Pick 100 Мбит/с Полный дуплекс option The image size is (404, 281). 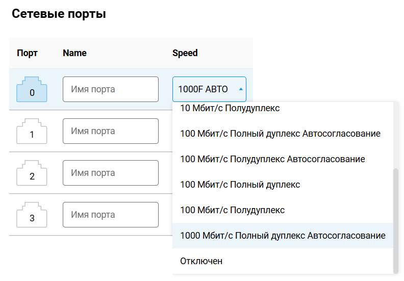pos(240,185)
